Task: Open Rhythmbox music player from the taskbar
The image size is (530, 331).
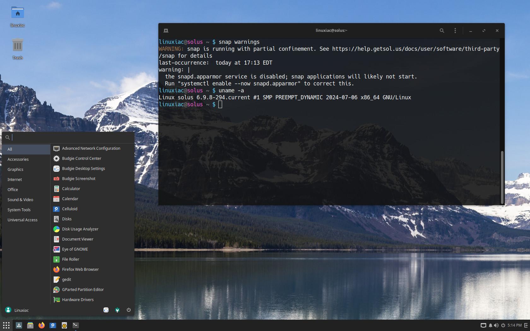Action: click(64, 325)
